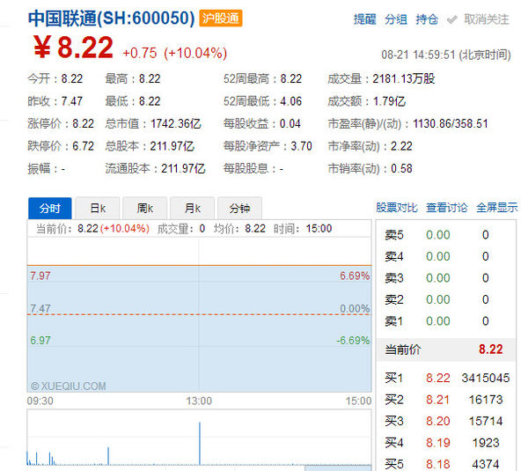
Task: Select the 分时 chart tab
Action: [50, 209]
